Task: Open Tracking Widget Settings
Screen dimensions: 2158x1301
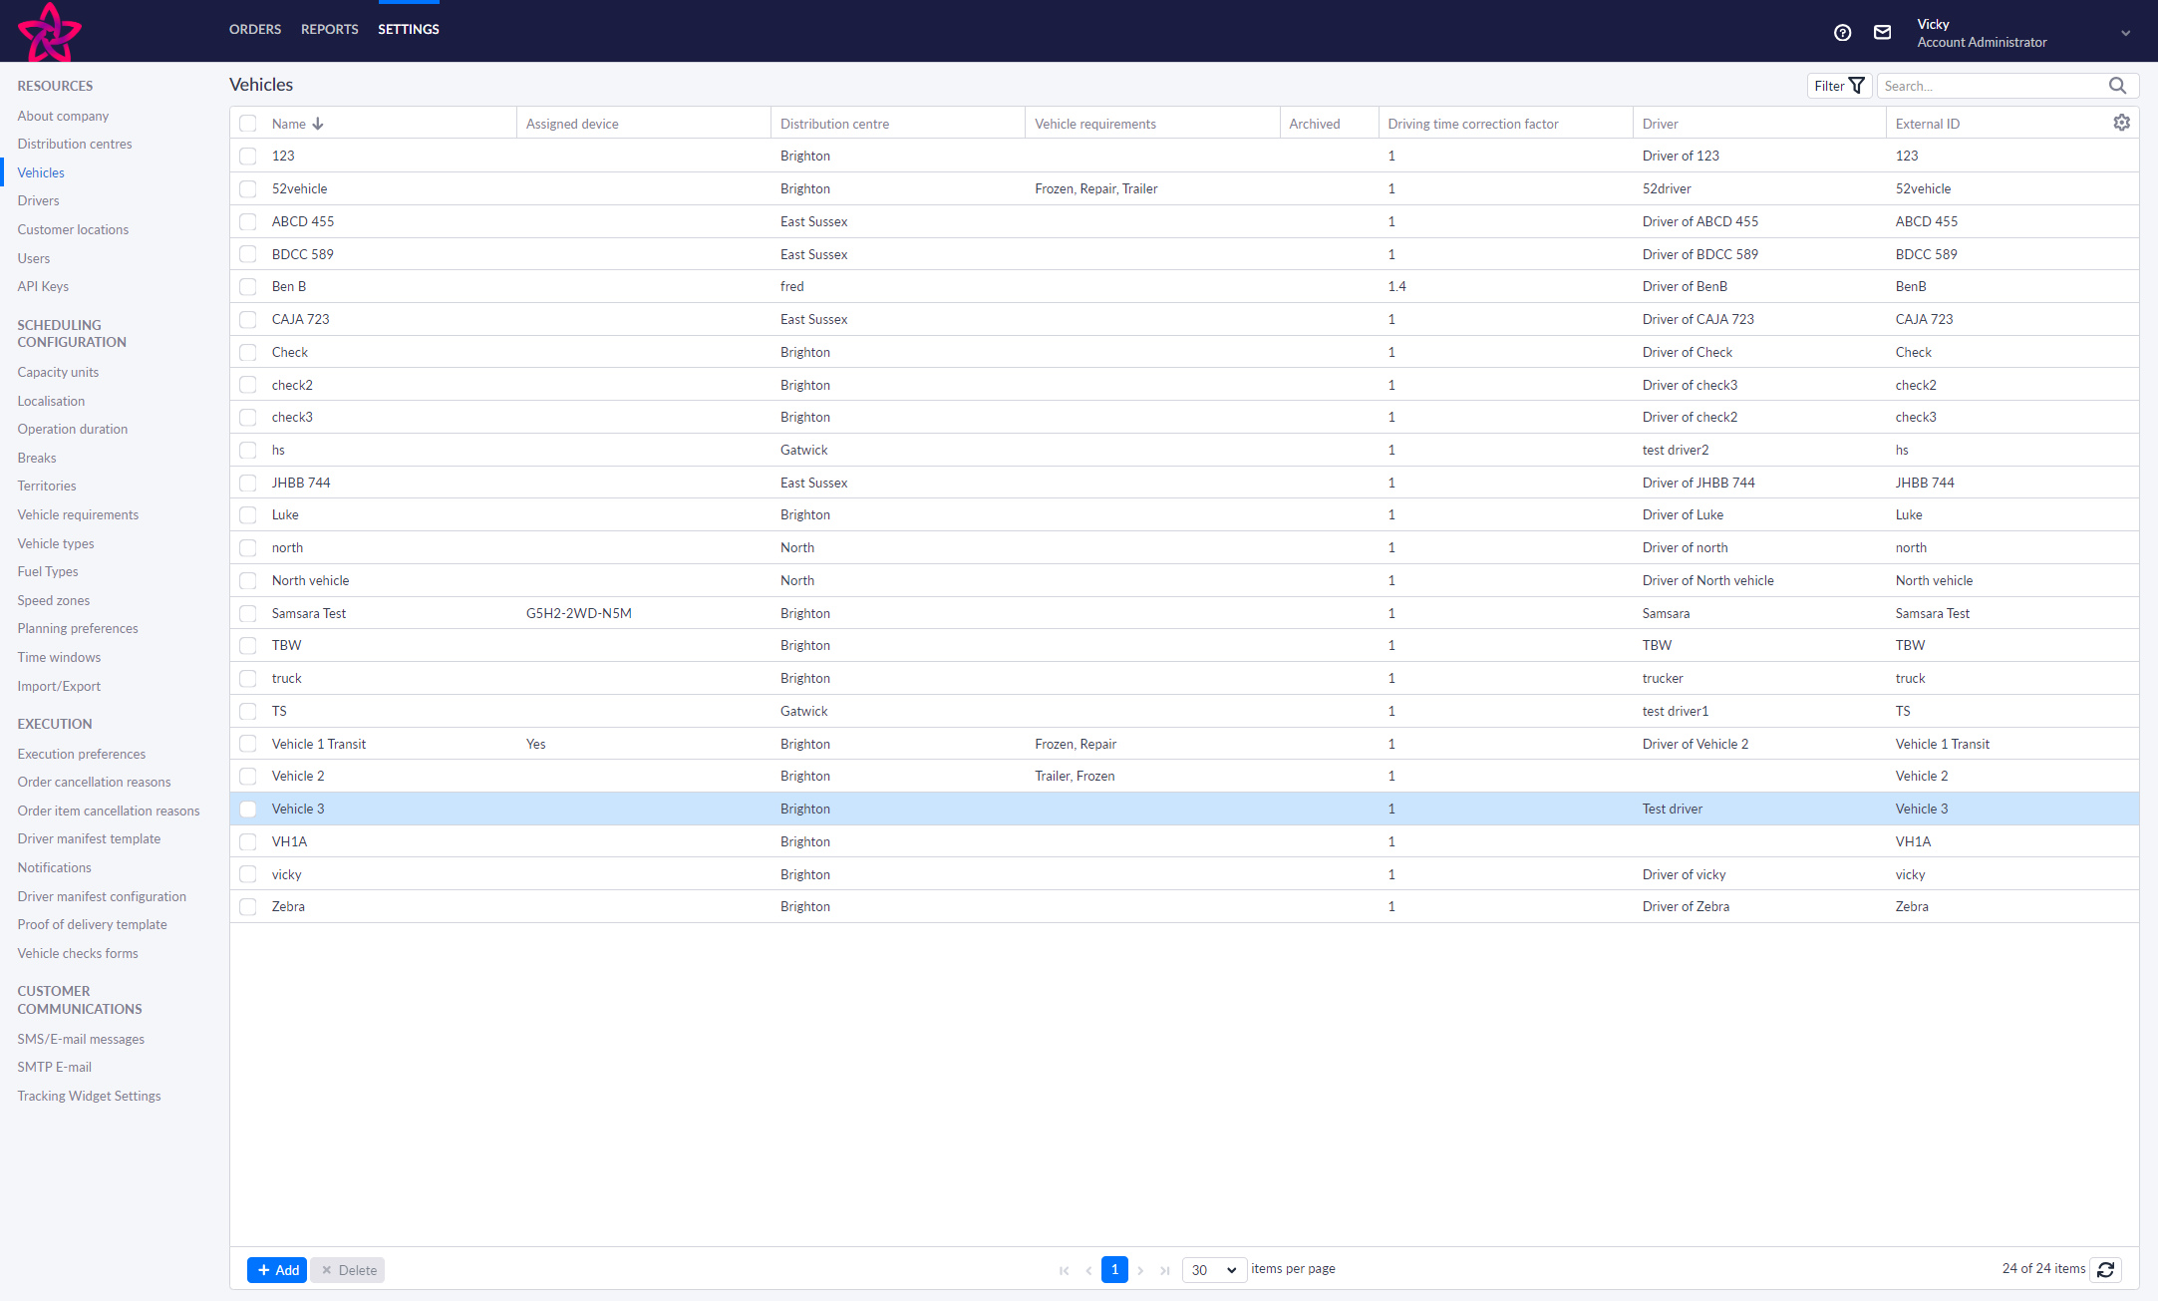Action: point(89,1096)
